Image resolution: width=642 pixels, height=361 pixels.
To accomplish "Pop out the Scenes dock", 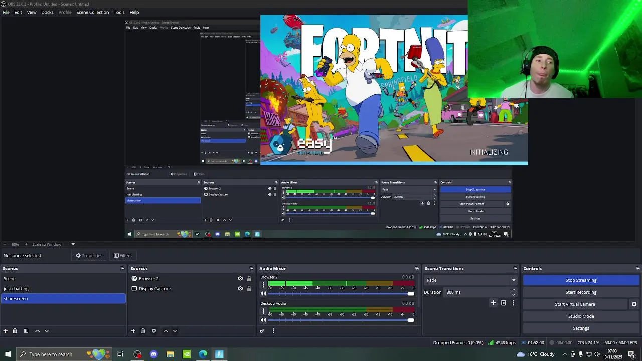I will [122, 269].
